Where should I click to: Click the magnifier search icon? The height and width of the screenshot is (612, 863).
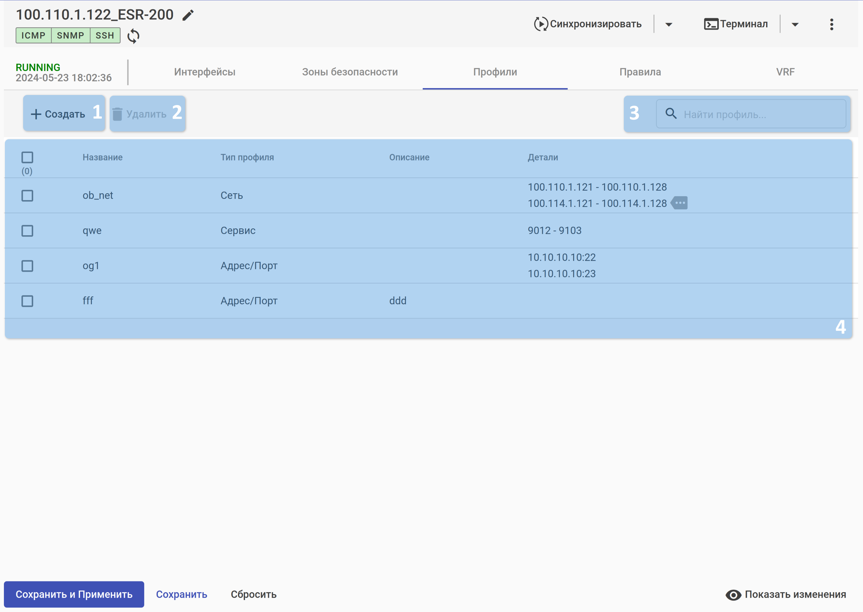[671, 114]
